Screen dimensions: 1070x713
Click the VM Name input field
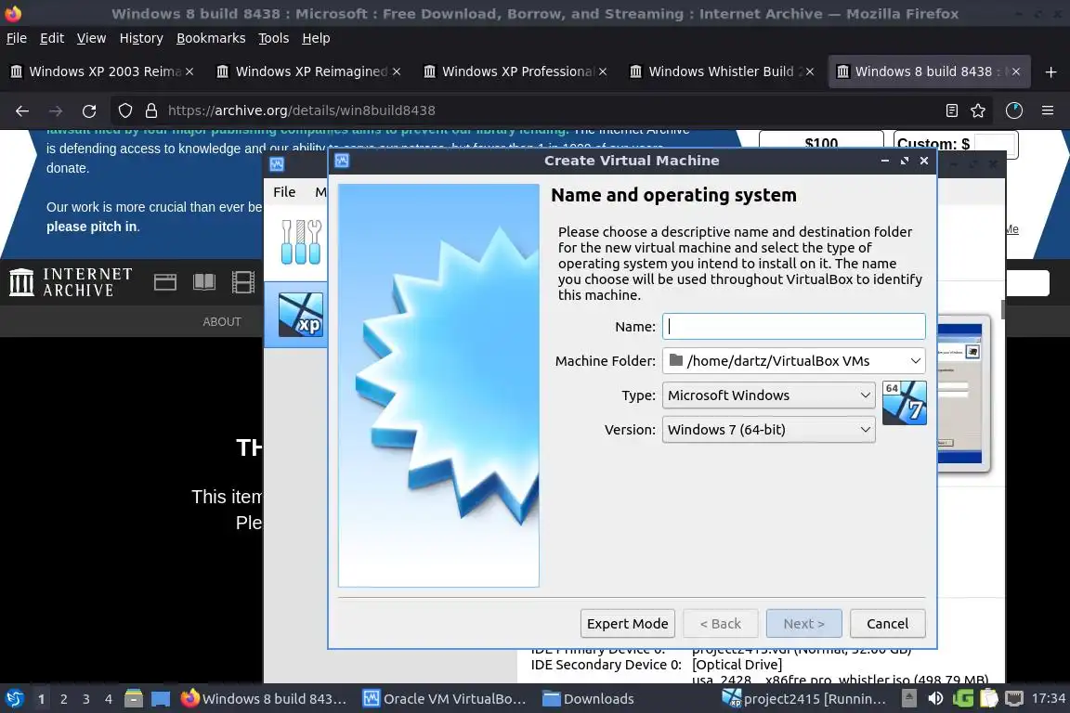point(793,327)
